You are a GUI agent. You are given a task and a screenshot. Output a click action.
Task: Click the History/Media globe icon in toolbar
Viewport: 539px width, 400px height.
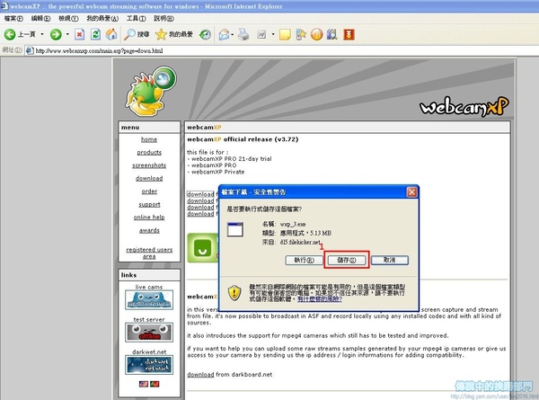[x=205, y=34]
